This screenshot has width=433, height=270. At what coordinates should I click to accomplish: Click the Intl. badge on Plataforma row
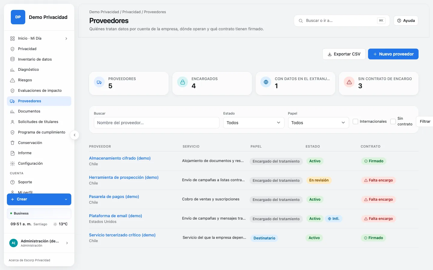pyautogui.click(x=333, y=219)
